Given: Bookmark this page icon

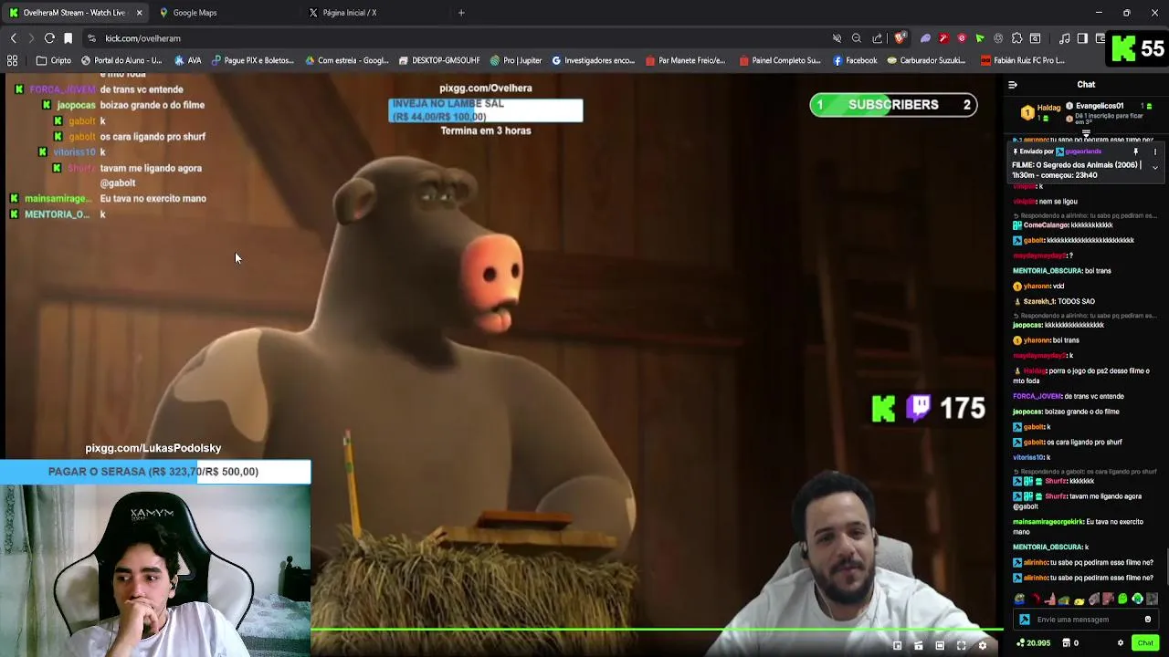Looking at the screenshot, I should coord(68,38).
